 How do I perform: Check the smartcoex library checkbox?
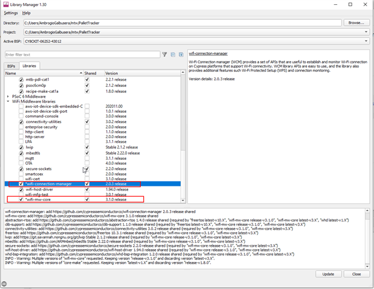(21, 174)
